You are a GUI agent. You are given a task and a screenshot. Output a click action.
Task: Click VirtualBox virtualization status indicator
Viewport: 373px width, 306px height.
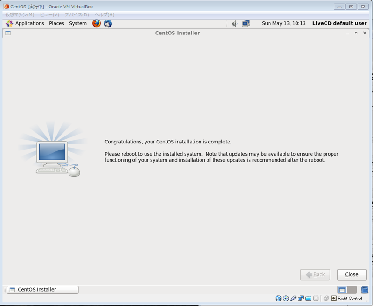click(316, 298)
